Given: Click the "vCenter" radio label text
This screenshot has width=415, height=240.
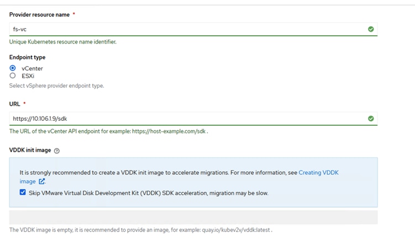Looking at the screenshot, I should (x=32, y=68).
